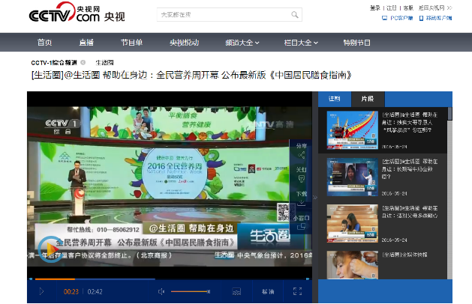Toggle the danmaku/screenshot icon in control bar

pos(236,291)
